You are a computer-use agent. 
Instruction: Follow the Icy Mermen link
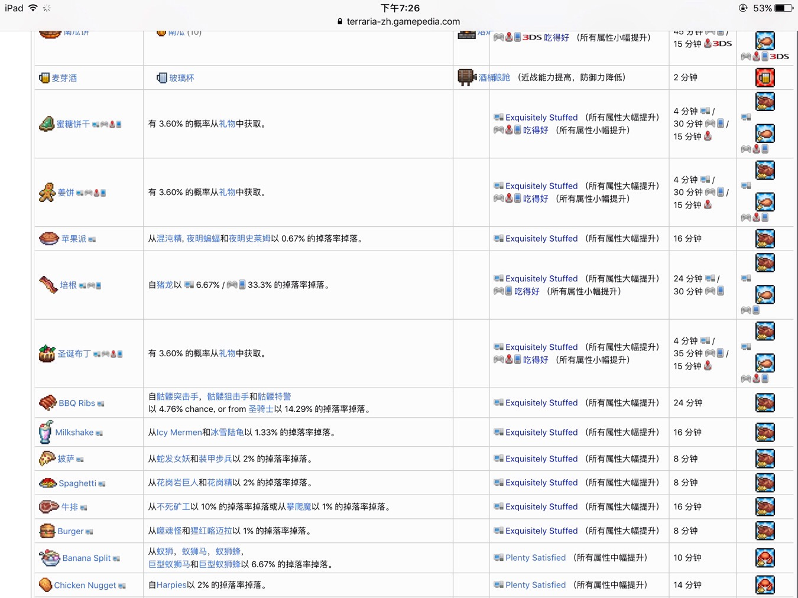[x=179, y=432]
